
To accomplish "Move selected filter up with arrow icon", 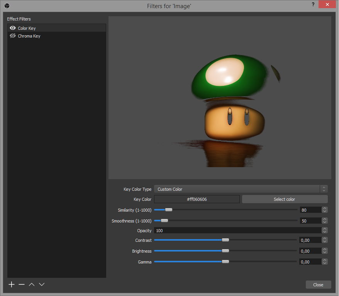I will point(32,284).
